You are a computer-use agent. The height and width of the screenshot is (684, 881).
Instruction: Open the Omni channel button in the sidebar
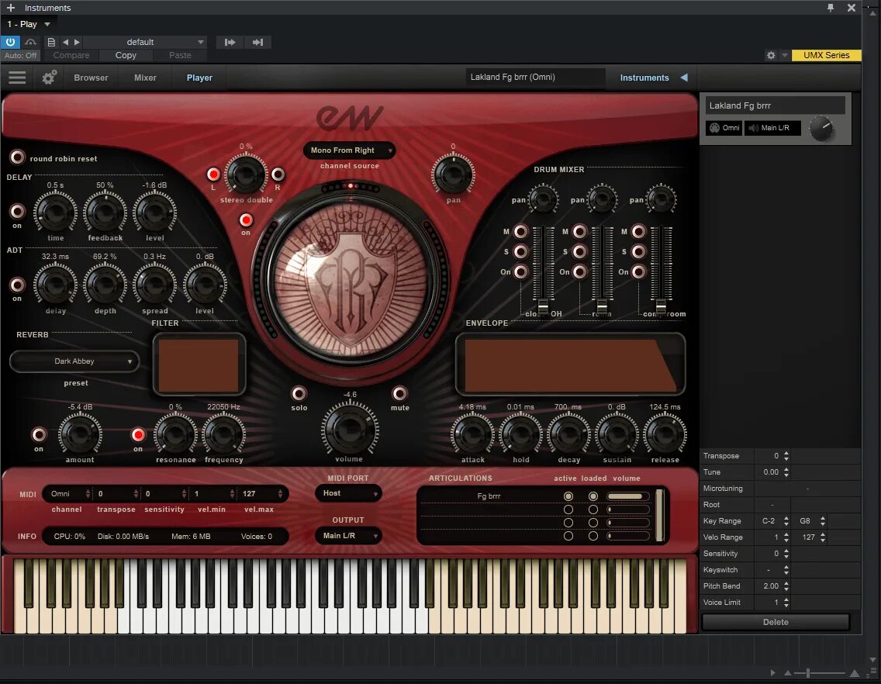pos(724,128)
